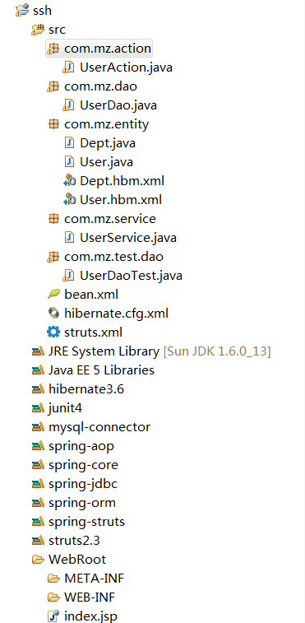Image resolution: width=305 pixels, height=623 pixels.
Task: Click the Dept.hbm.xml mapping file icon
Action: click(69, 181)
